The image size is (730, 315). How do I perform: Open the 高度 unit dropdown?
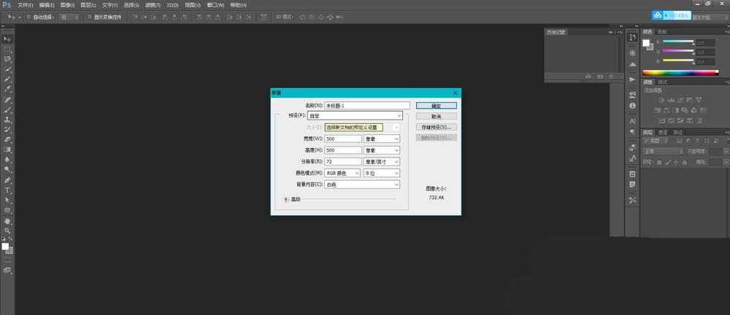pyautogui.click(x=381, y=150)
